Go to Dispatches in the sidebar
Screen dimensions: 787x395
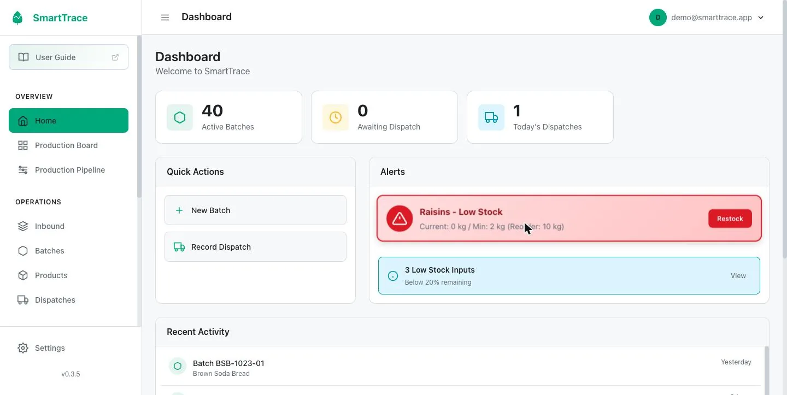pos(68,300)
